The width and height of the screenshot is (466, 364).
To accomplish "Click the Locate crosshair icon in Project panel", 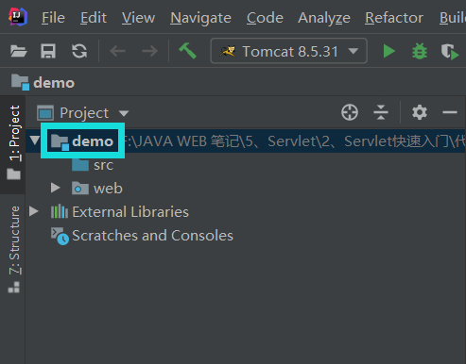I will [350, 112].
